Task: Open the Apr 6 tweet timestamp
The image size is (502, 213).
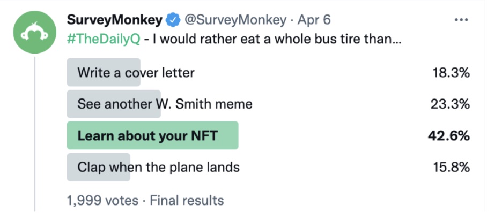Action: pos(314,20)
